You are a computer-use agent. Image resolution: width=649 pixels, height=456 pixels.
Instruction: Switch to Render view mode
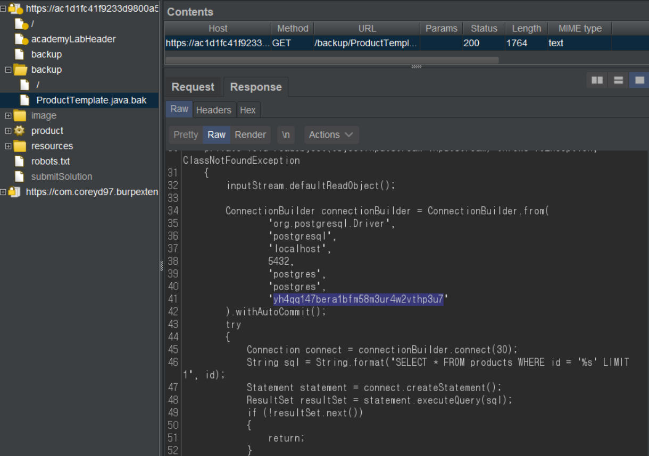(x=250, y=135)
